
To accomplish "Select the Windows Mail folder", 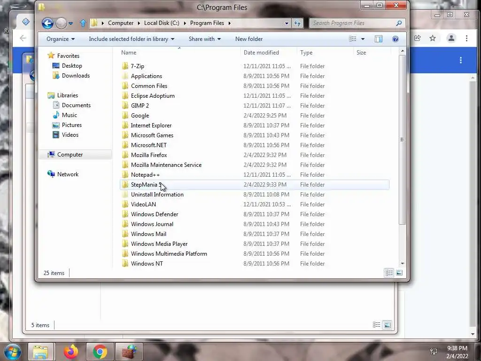I will click(x=148, y=234).
